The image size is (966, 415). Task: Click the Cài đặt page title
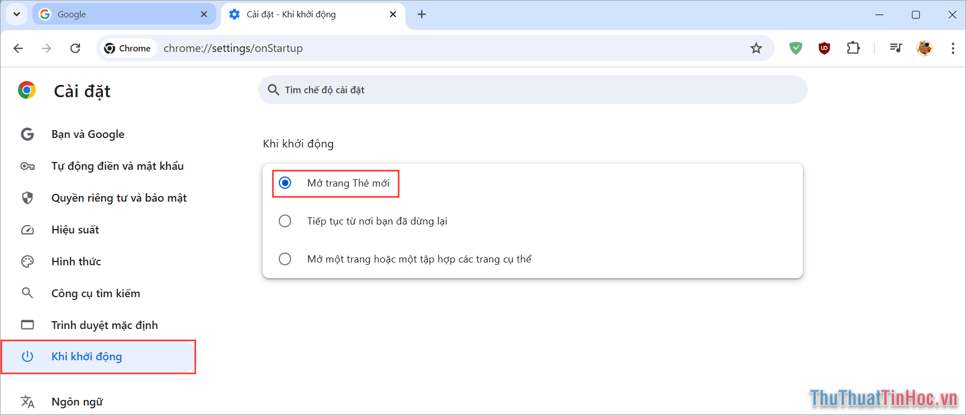click(82, 91)
